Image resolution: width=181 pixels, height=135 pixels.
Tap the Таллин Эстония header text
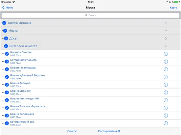click(19, 23)
